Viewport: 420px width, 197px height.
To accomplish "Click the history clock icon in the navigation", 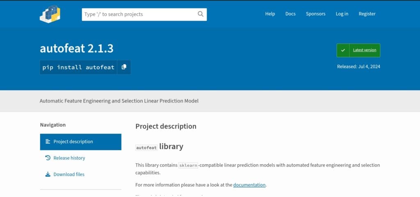I will (48, 158).
